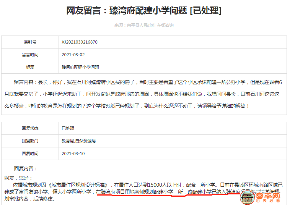Select index number XJ2021030216870
This screenshot has height=207, width=290.
80,42
